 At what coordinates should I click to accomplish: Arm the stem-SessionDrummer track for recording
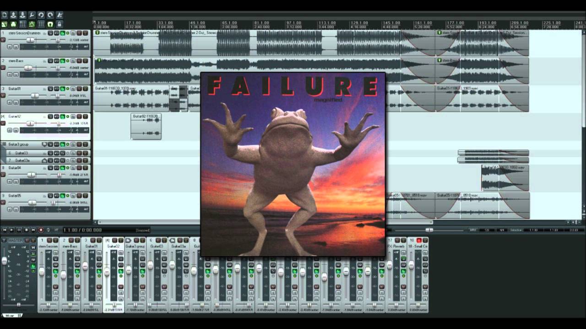coord(3,40)
